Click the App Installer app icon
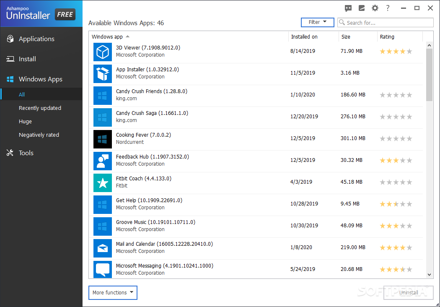Screen dimensions: 440x307 (102, 74)
